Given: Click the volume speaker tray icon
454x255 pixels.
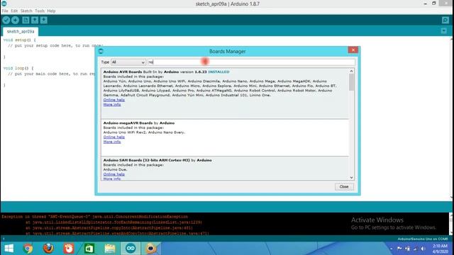Looking at the screenshot, I should pyautogui.click(x=423, y=249).
